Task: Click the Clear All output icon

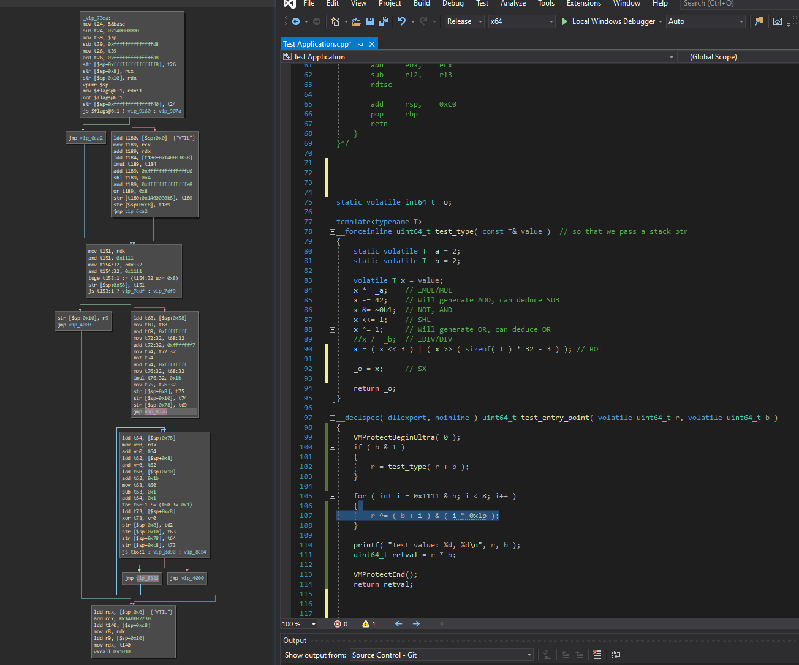Action: (x=597, y=655)
